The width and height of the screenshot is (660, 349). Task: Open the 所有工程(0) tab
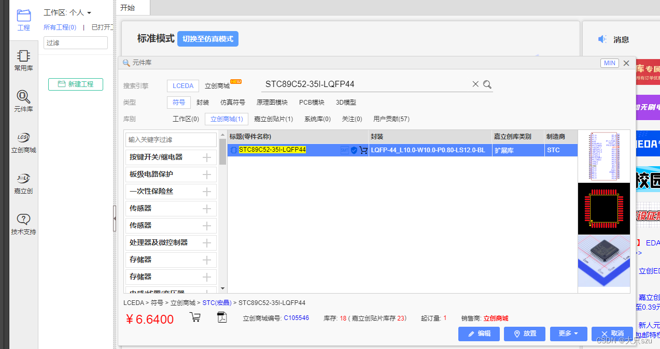click(x=60, y=27)
